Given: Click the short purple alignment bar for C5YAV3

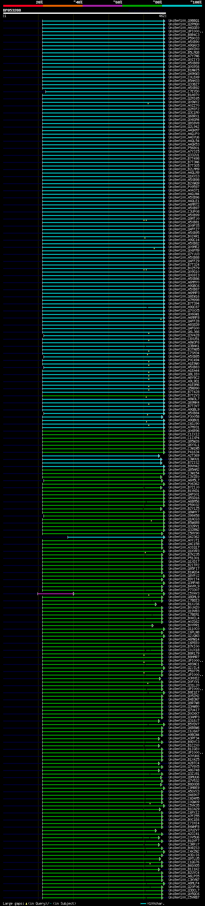Looking at the screenshot, I should pos(56,594).
